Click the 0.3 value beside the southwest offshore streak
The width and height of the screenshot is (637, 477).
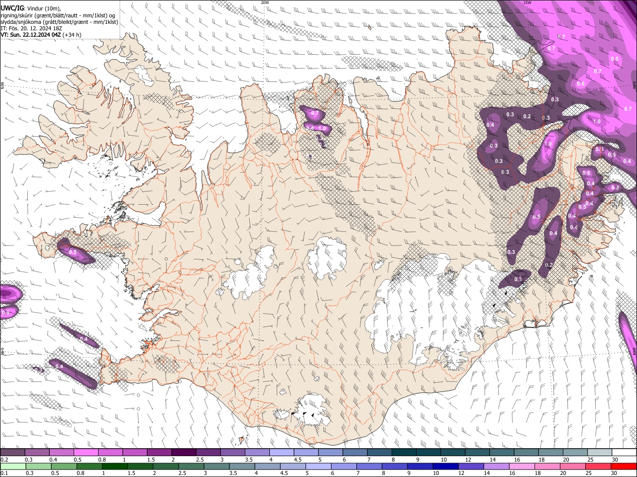(39, 370)
